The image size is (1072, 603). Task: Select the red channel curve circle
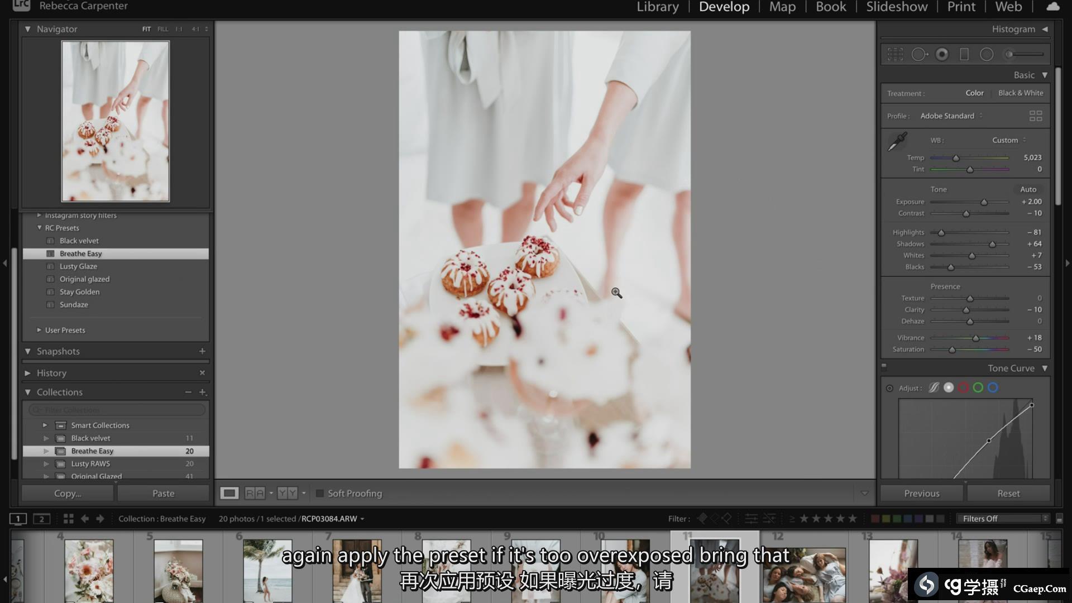963,387
